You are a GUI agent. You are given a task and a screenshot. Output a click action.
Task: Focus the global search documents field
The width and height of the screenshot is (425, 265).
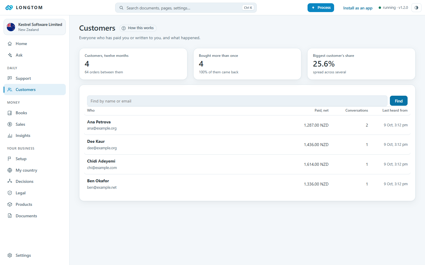click(x=186, y=8)
